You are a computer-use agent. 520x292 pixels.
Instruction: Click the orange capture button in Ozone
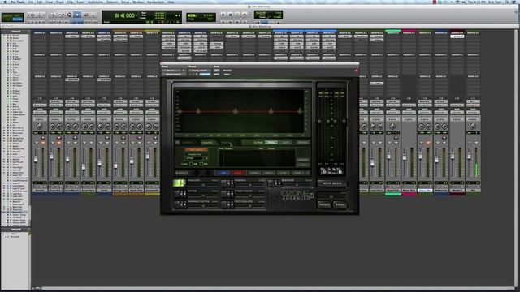pos(197,150)
